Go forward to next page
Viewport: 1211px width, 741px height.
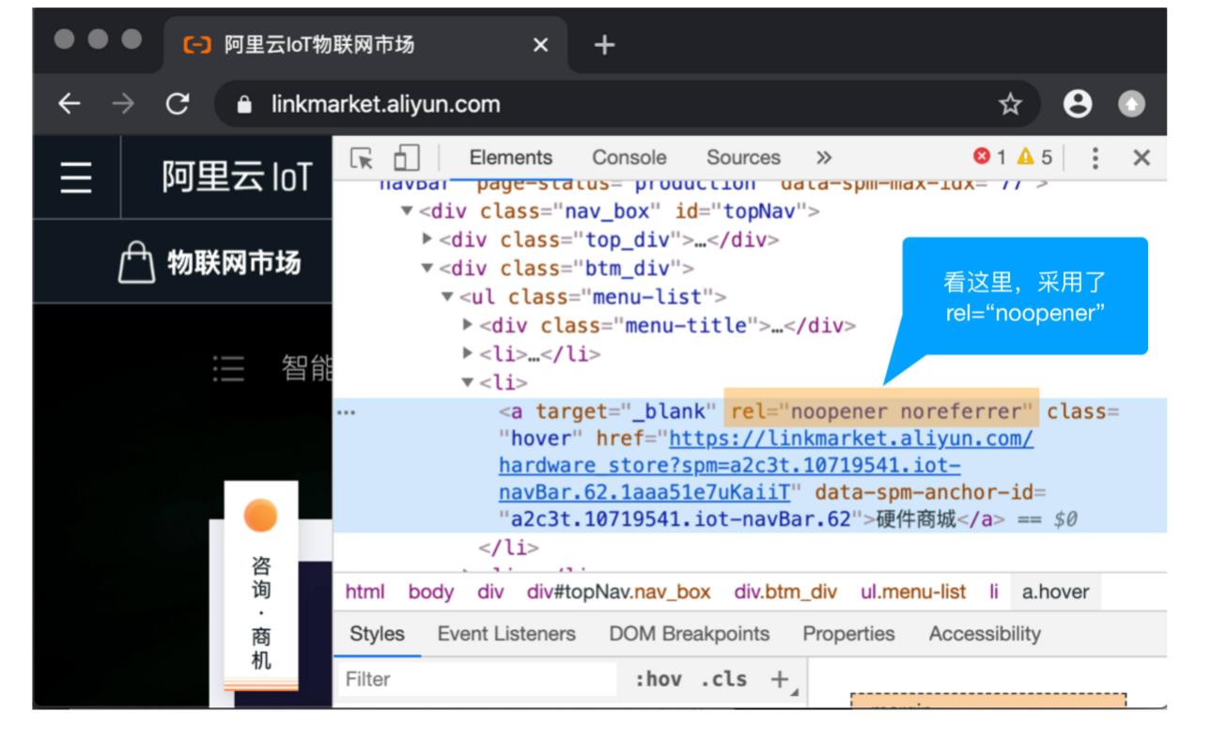pos(123,104)
